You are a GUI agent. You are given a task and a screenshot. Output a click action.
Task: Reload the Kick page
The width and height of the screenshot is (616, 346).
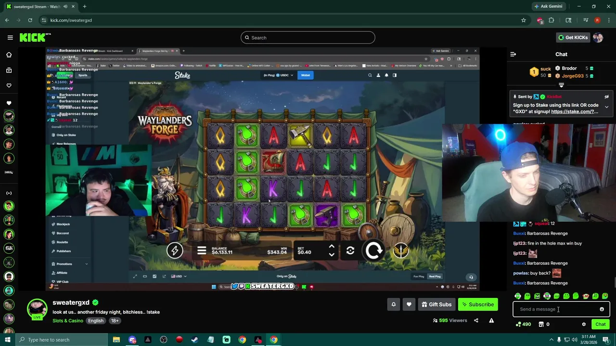click(x=30, y=20)
